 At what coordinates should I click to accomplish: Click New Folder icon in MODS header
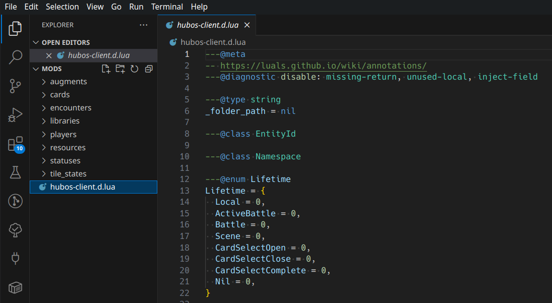pos(120,69)
